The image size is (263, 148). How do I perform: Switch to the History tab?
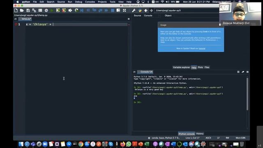tap(200, 134)
